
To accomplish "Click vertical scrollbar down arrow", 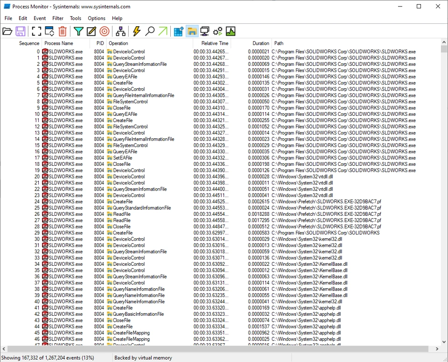I will click(x=444, y=342).
